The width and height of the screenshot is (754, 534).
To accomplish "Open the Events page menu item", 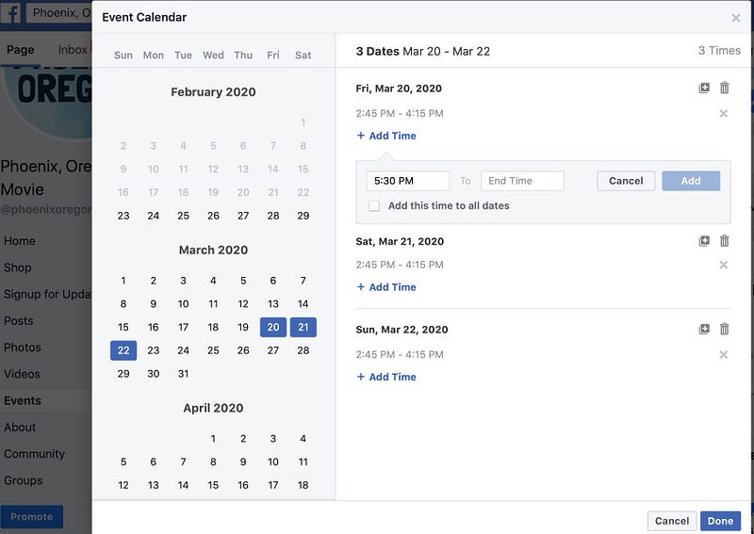I will click(x=23, y=400).
